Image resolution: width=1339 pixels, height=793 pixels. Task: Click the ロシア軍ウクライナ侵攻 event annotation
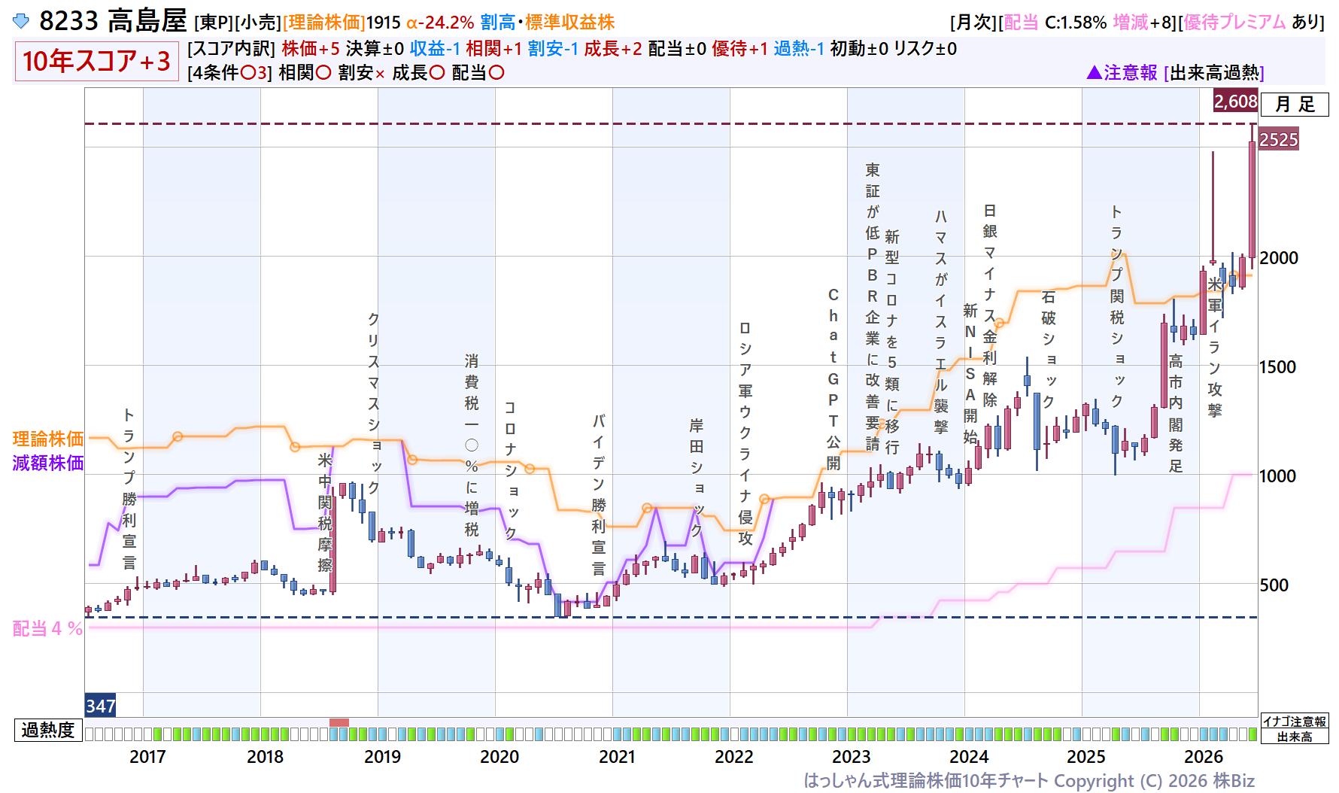[x=745, y=433]
